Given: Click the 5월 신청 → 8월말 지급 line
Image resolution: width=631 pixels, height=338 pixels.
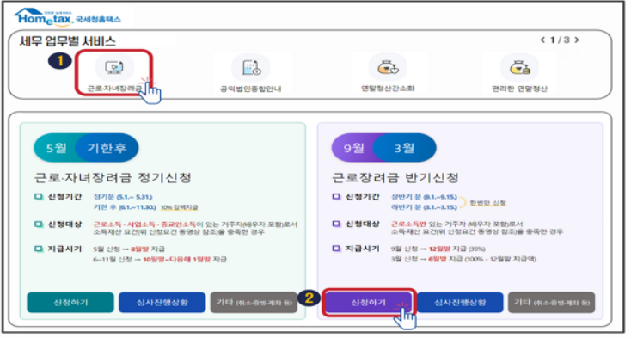Looking at the screenshot, I should click(129, 249).
